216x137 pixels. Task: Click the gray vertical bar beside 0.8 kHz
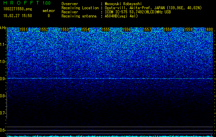(7, 105)
